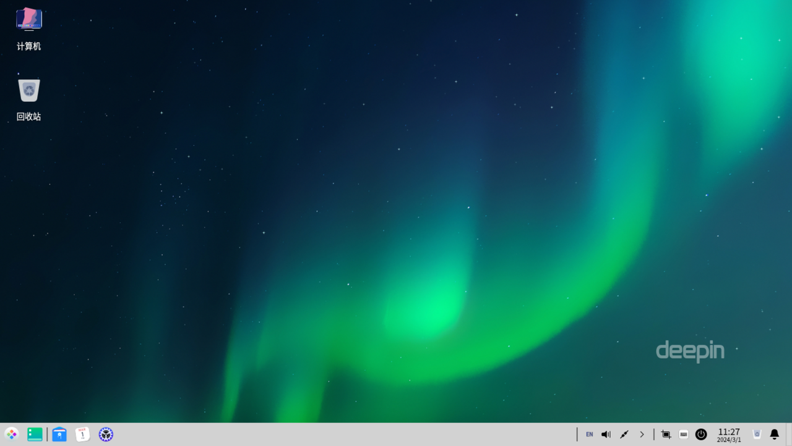Open the power button menu

pyautogui.click(x=701, y=434)
